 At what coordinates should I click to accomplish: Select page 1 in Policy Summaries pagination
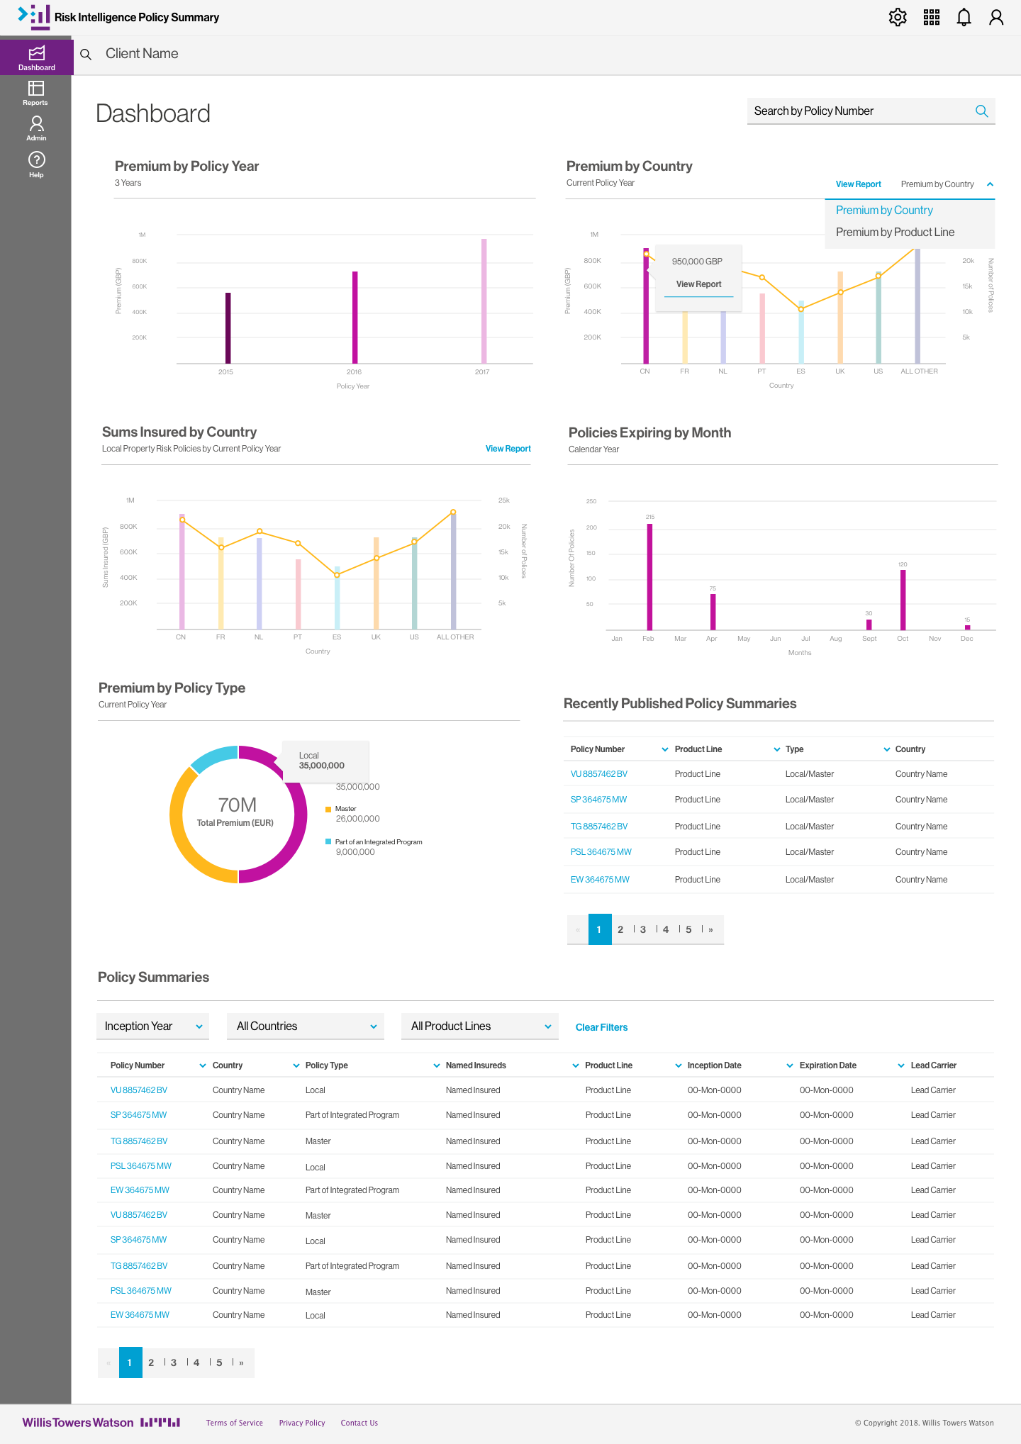[x=130, y=1362]
